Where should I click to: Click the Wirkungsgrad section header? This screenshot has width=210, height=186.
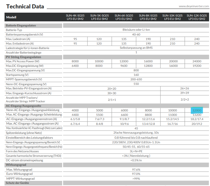tap(16, 165)
